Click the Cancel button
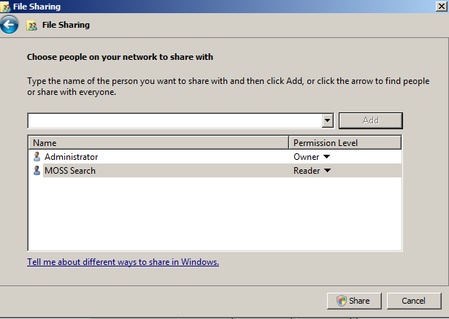Viewport: 449px width, 319px height. [x=414, y=301]
